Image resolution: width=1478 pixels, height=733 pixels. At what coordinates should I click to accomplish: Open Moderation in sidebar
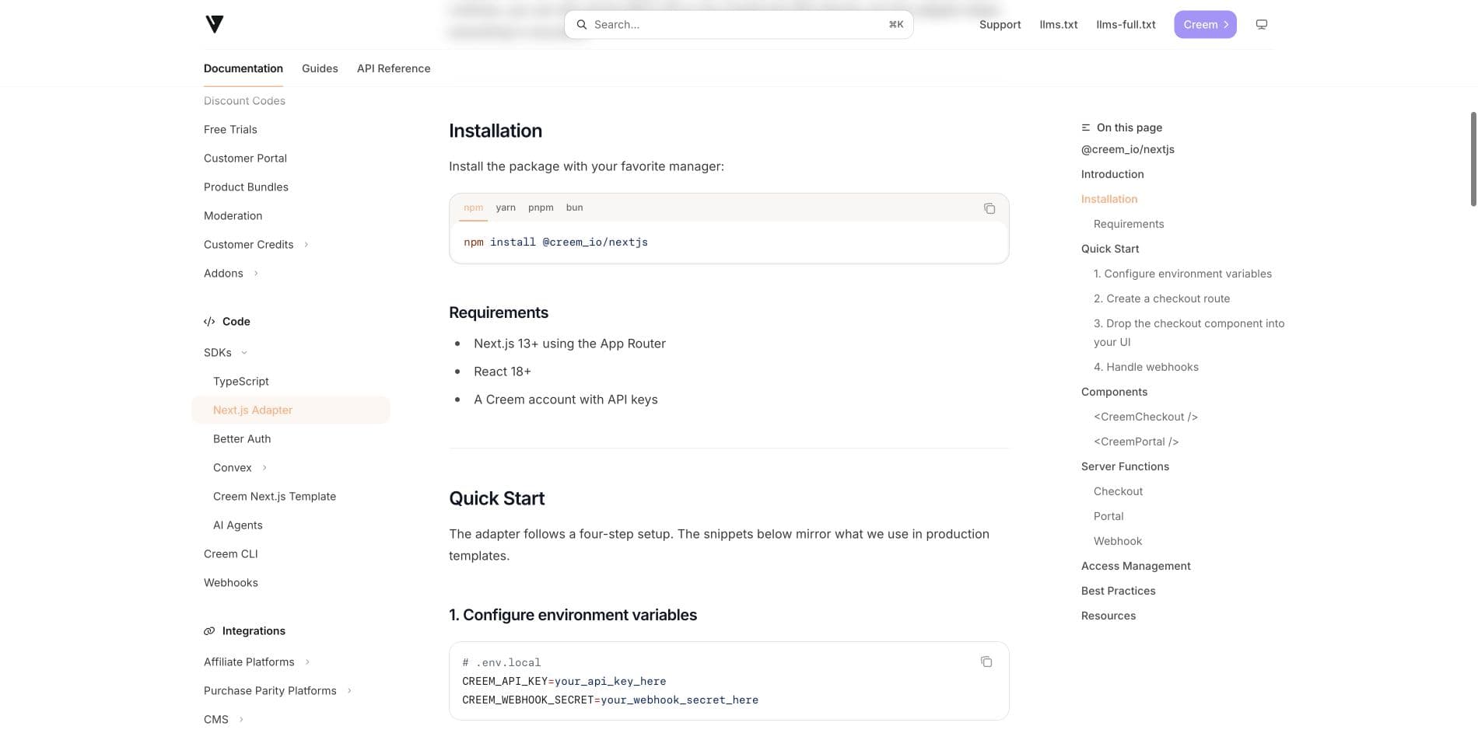(x=233, y=216)
